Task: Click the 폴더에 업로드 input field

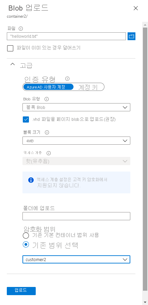Action: (76, 216)
